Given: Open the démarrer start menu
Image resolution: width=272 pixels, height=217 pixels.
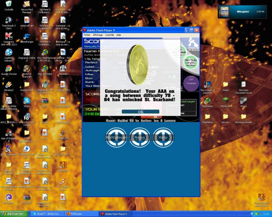Looking at the screenshot, I should click(x=14, y=214).
